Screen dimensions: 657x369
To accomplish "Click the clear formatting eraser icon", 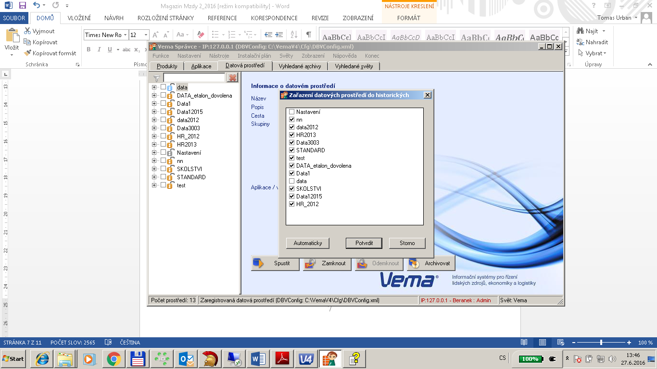I will (x=201, y=35).
